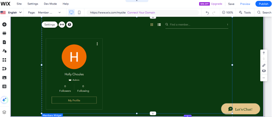The height and width of the screenshot is (117, 272).
Task: Click the 50% OFF badge
Action: tap(204, 4)
